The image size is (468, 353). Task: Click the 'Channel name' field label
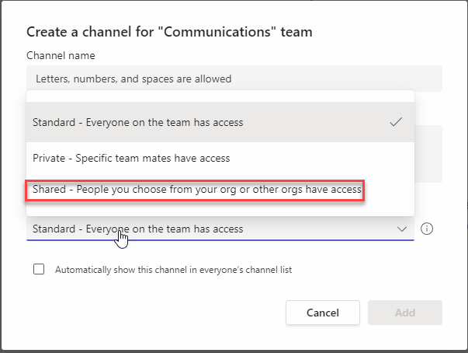61,55
